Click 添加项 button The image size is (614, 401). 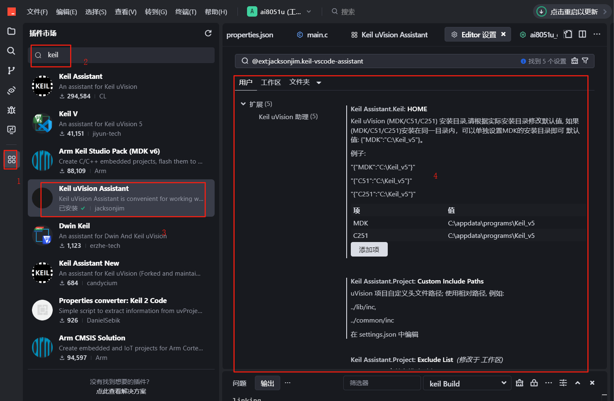coord(369,249)
